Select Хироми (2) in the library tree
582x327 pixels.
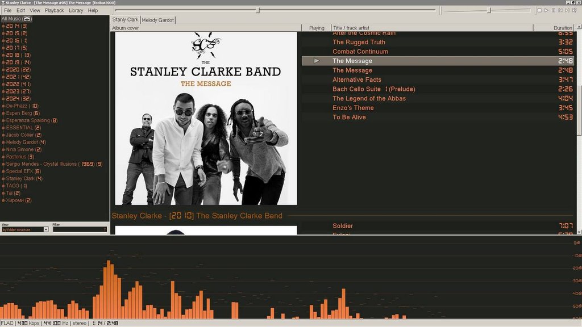coord(19,200)
